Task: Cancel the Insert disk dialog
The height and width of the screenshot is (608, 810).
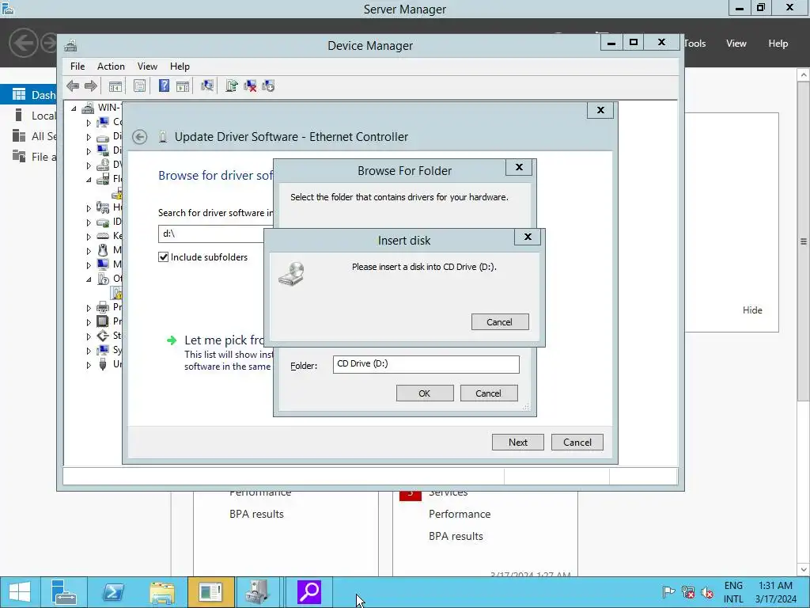Action: tap(500, 321)
